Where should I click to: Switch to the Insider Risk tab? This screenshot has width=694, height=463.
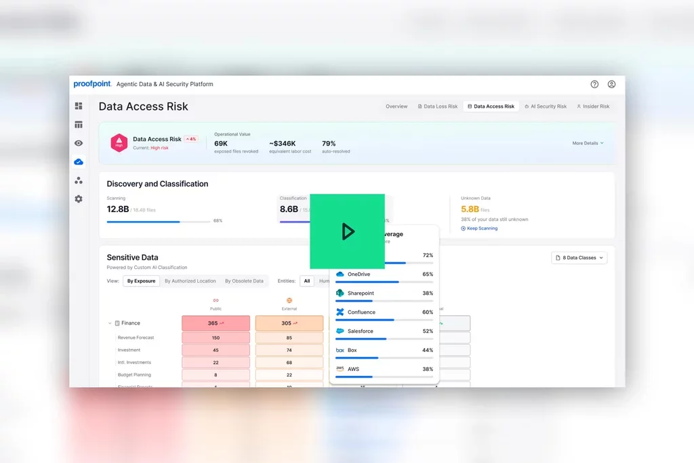(593, 106)
